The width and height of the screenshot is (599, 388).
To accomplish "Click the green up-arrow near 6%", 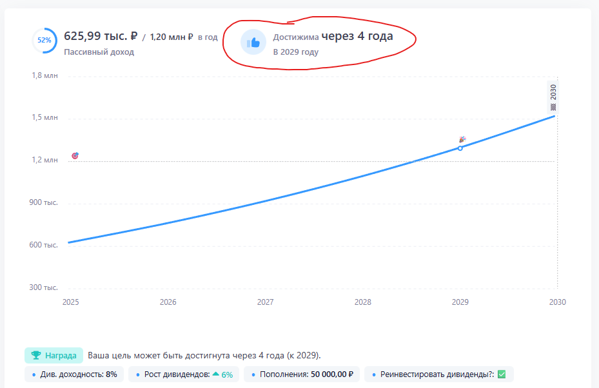I will [x=216, y=374].
